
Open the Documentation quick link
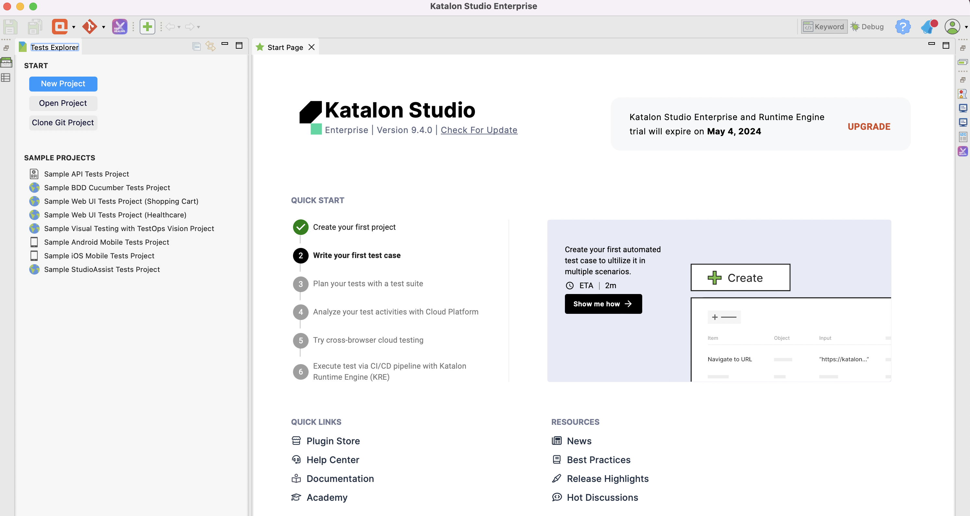(333, 478)
